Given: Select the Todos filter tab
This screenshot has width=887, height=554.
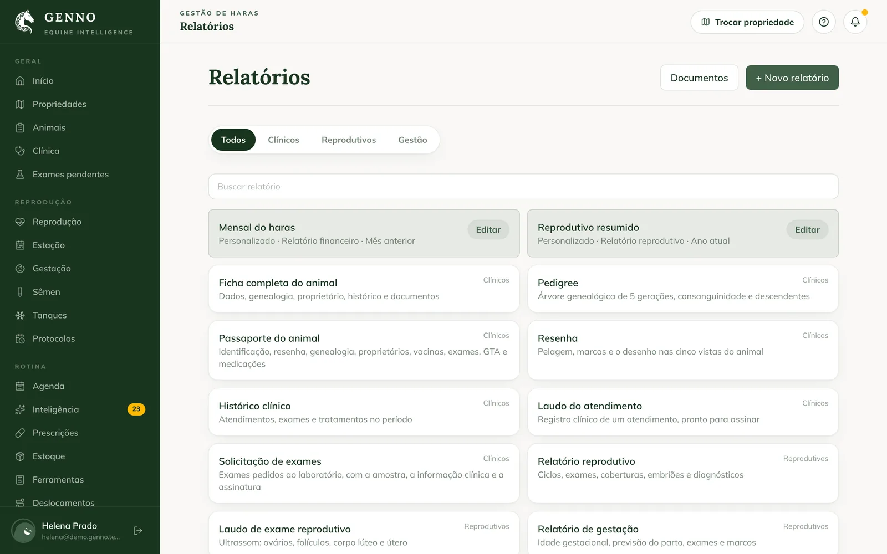Looking at the screenshot, I should click(x=233, y=140).
